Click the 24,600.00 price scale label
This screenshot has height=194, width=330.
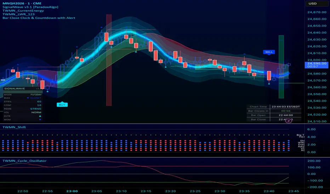tap(317, 60)
